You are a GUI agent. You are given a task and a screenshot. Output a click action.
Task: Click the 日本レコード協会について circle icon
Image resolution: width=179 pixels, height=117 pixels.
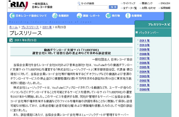click(x=12, y=16)
